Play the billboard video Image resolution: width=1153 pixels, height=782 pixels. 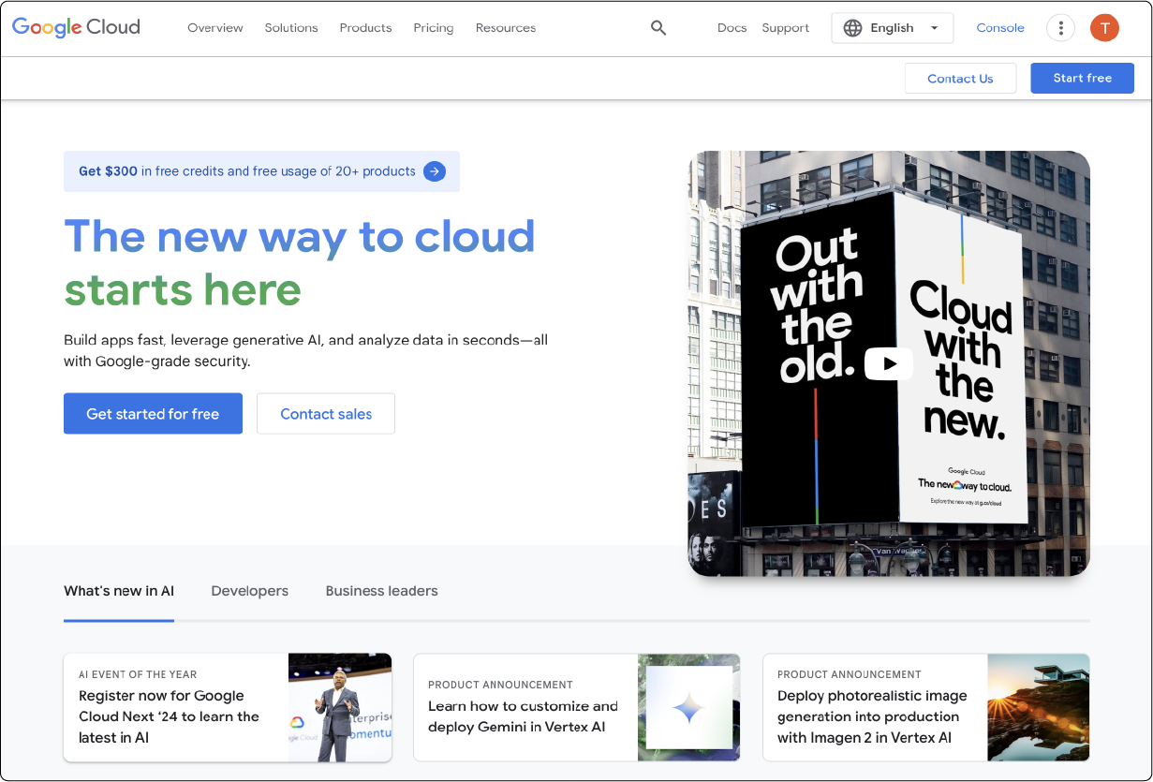click(888, 363)
